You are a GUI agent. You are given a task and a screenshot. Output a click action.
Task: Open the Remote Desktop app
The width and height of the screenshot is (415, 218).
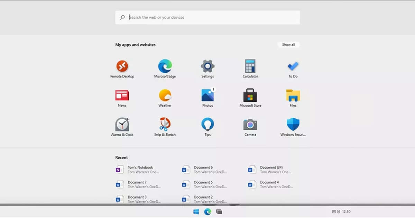click(x=122, y=69)
